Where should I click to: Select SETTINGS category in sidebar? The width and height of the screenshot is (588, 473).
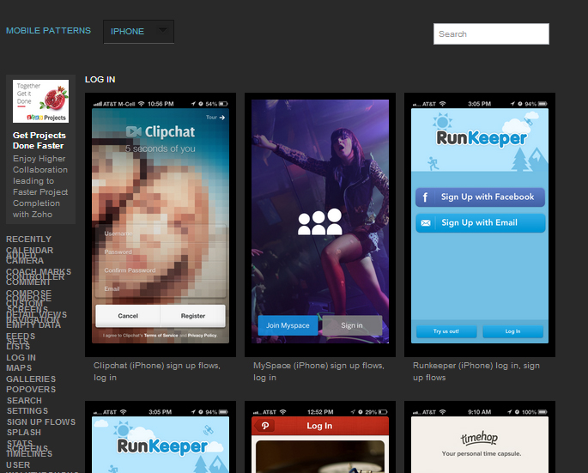tap(27, 411)
